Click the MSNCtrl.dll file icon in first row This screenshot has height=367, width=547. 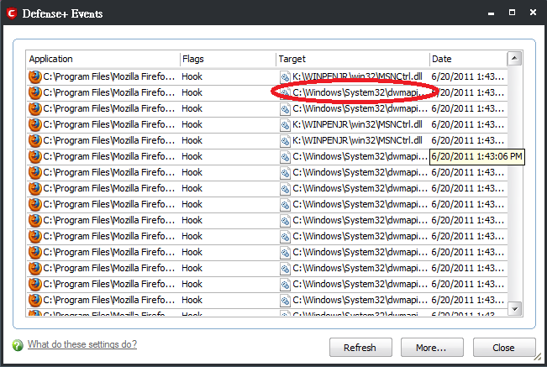[x=285, y=76]
